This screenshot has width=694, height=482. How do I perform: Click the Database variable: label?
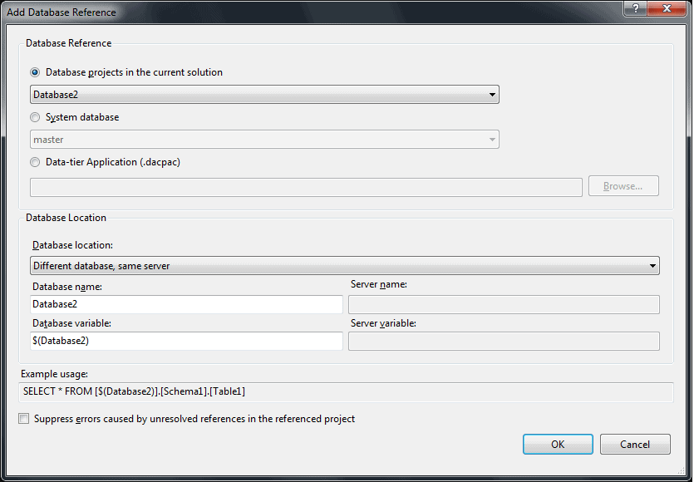tap(71, 323)
